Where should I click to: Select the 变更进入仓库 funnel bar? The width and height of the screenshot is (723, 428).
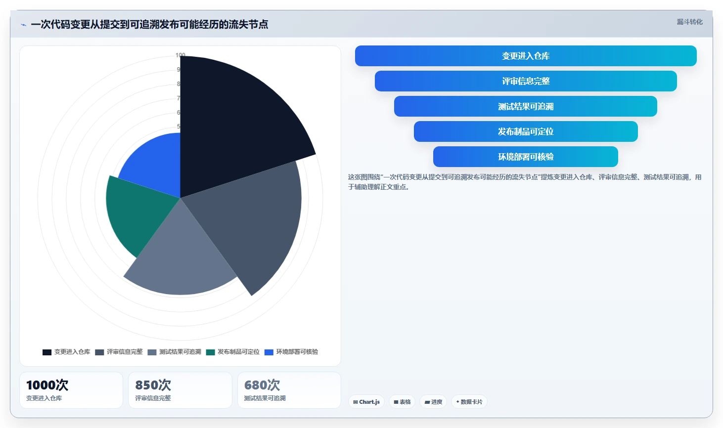[526, 56]
